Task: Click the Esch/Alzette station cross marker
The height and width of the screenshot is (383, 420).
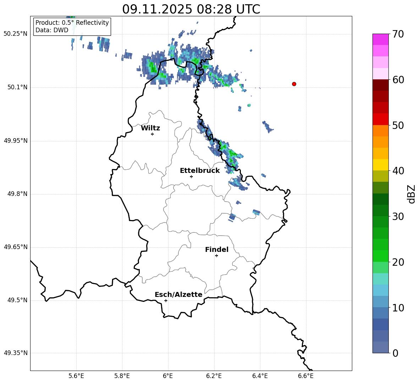Action: 166,300
